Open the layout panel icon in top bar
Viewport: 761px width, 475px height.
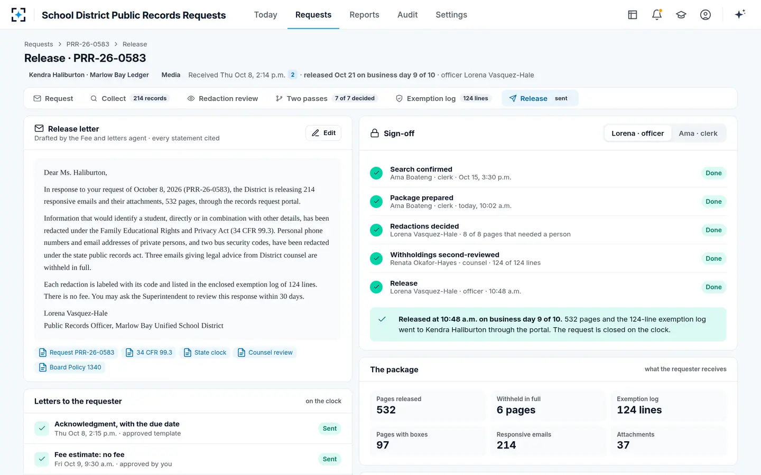(x=633, y=15)
